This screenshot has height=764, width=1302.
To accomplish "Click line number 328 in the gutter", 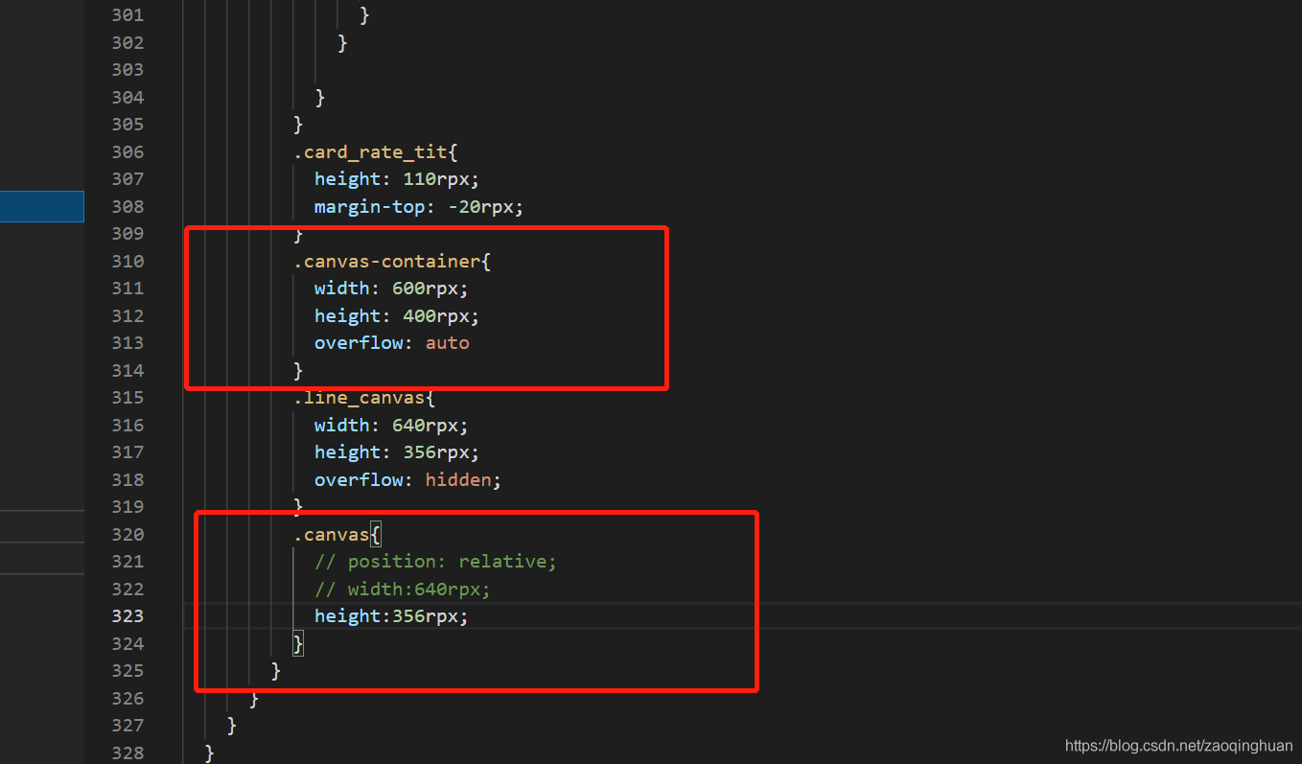I will [x=128, y=752].
